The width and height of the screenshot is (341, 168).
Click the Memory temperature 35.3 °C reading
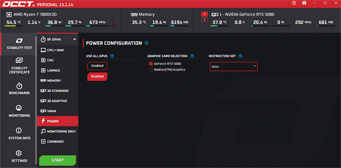coord(139,22)
